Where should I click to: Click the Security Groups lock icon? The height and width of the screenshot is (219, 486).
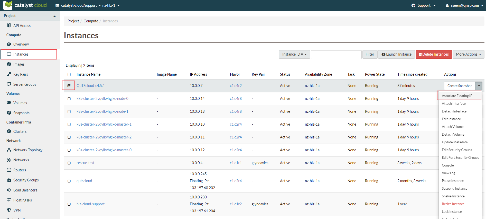tap(9, 180)
